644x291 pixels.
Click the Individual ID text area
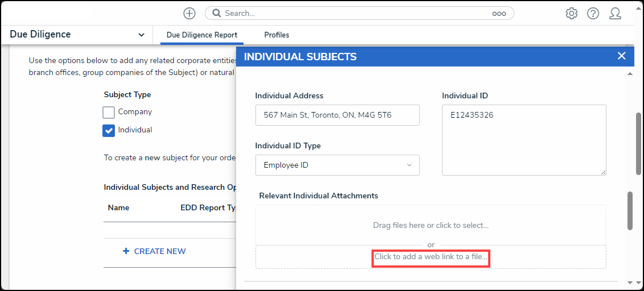click(x=524, y=140)
